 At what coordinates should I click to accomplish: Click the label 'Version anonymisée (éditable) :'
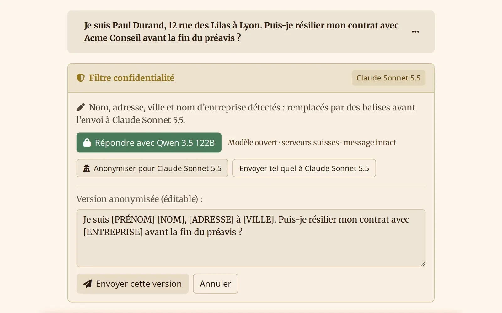click(x=139, y=199)
